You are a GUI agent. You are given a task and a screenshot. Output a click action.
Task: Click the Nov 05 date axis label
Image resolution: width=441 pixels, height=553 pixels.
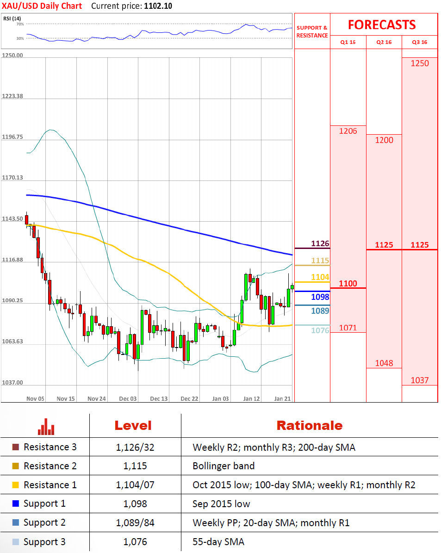35,398
